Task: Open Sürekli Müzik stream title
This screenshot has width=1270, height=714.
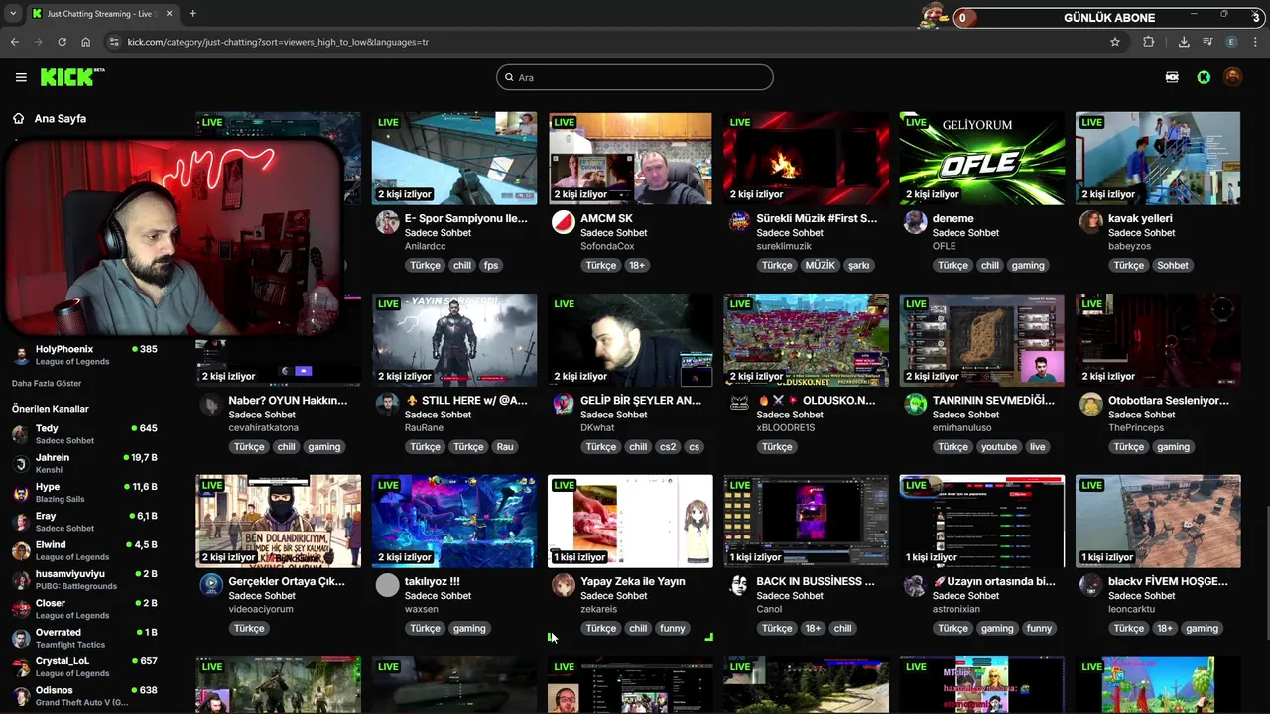Action: [817, 218]
